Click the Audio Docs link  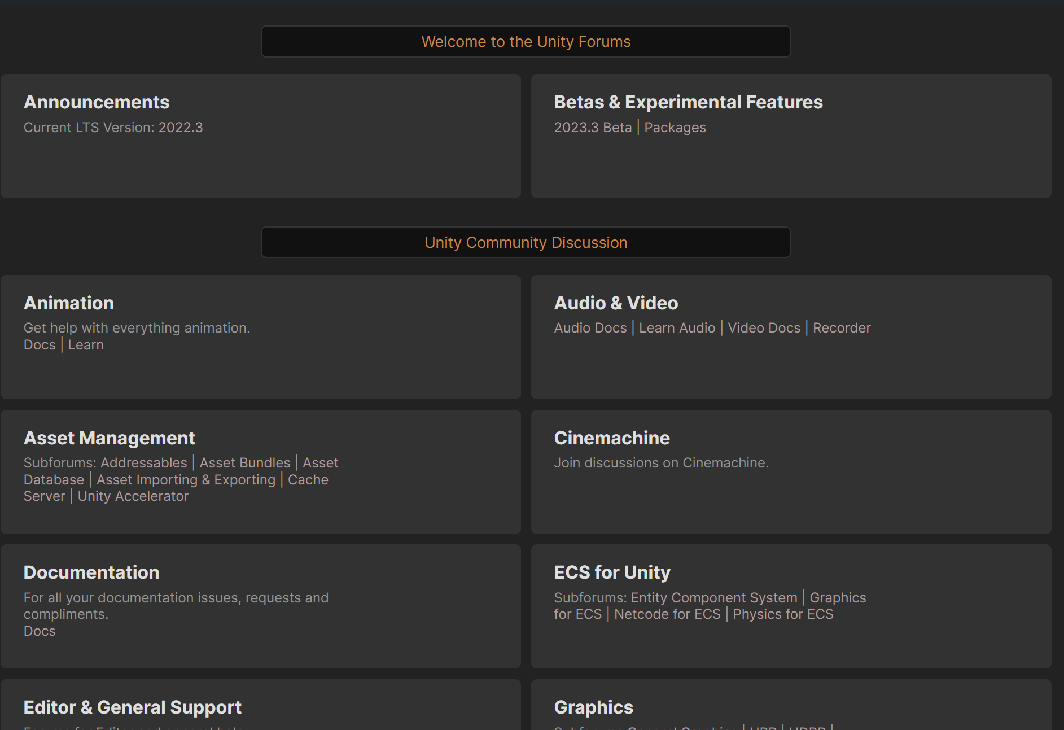[590, 327]
